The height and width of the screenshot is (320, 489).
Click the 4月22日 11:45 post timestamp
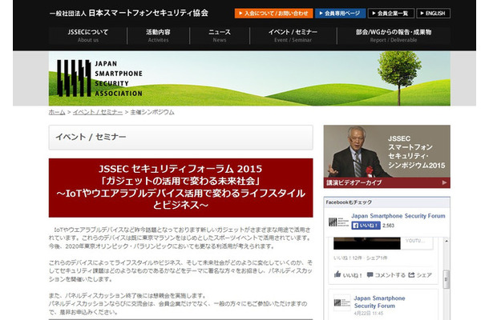click(x=369, y=313)
